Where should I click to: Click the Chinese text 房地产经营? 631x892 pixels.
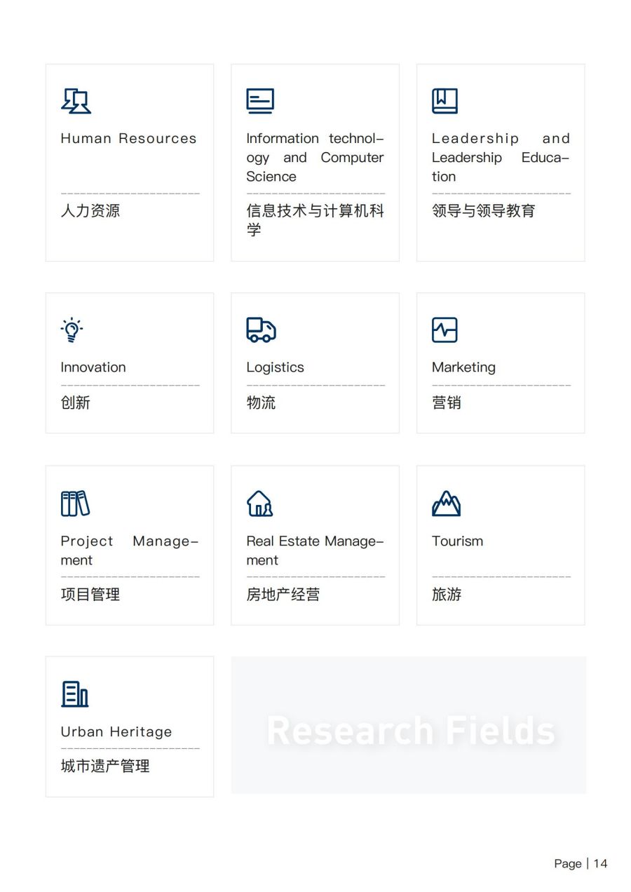click(x=283, y=595)
